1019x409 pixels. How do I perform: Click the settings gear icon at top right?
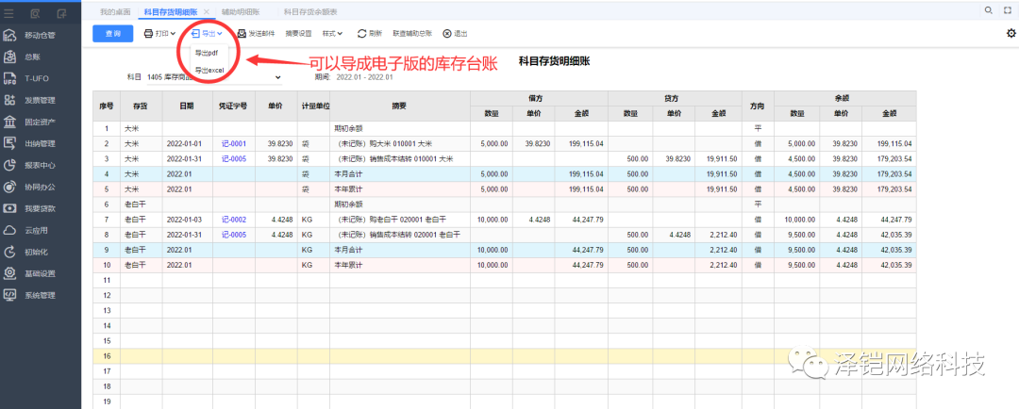(1011, 34)
